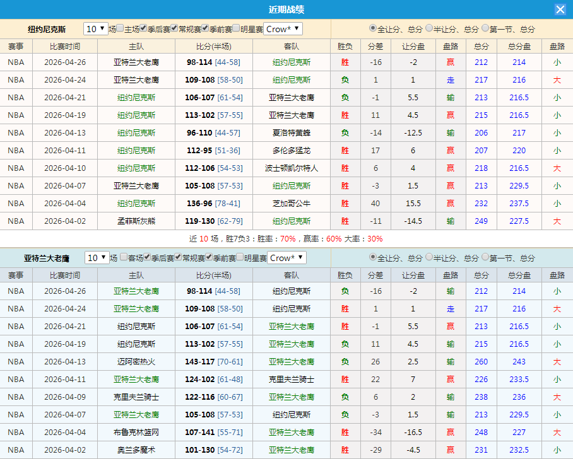The height and width of the screenshot is (459, 573).
Task: Open the 迈阿密热火 team link
Action: click(136, 361)
